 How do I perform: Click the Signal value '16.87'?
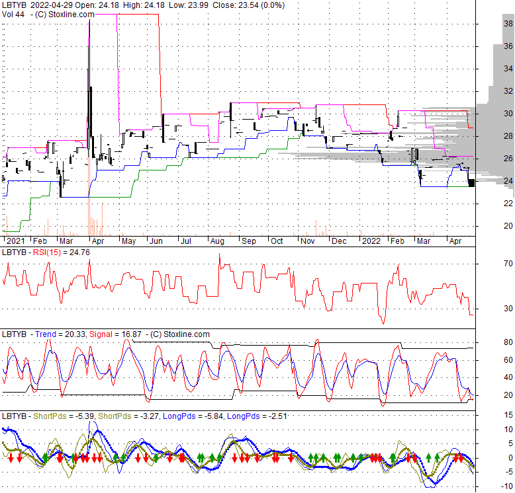[x=131, y=334]
